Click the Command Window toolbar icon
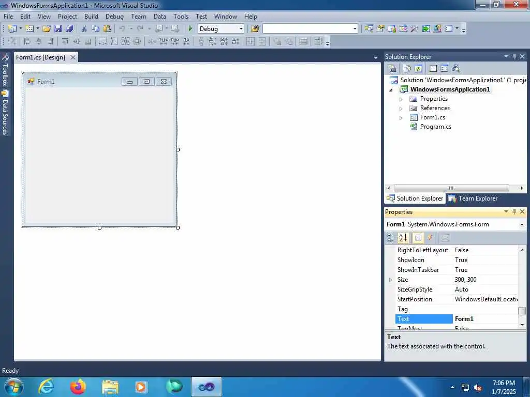The image size is (530, 397). coord(449,29)
